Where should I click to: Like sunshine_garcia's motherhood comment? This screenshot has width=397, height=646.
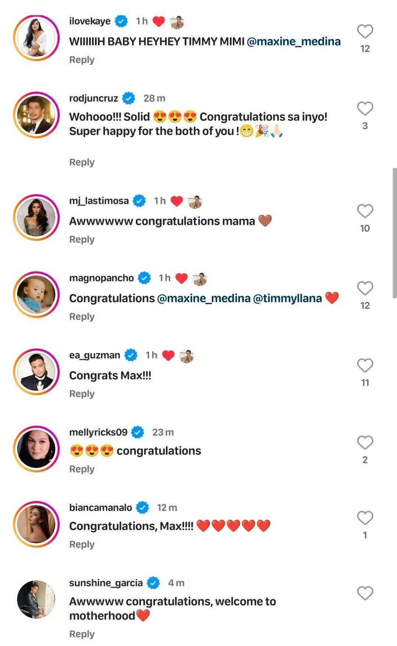pyautogui.click(x=365, y=593)
